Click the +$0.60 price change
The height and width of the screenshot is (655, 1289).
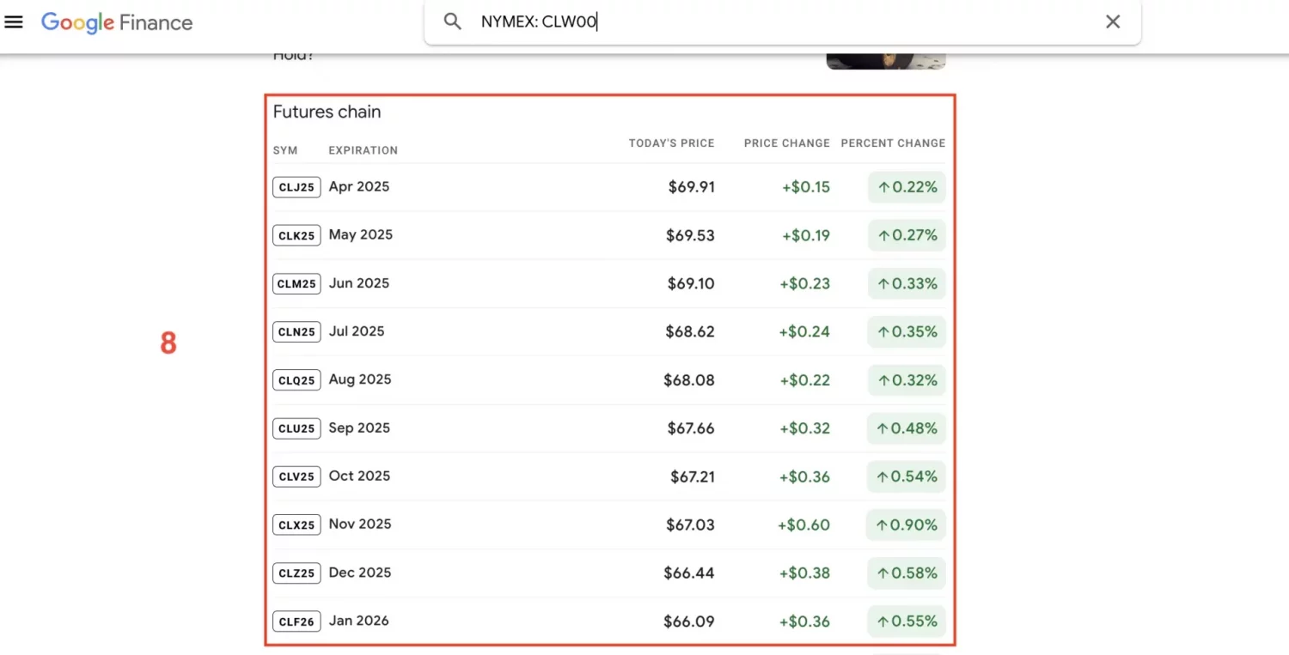coord(803,525)
